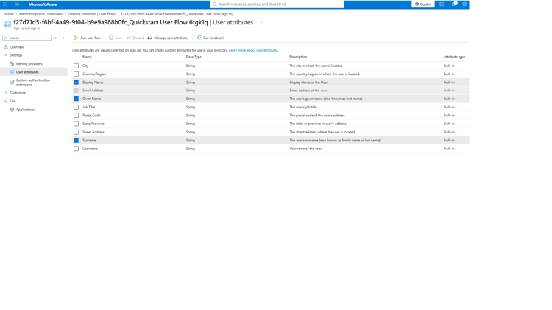Open the Azure portal hamburger menu
The image size is (552, 310).
5,4
